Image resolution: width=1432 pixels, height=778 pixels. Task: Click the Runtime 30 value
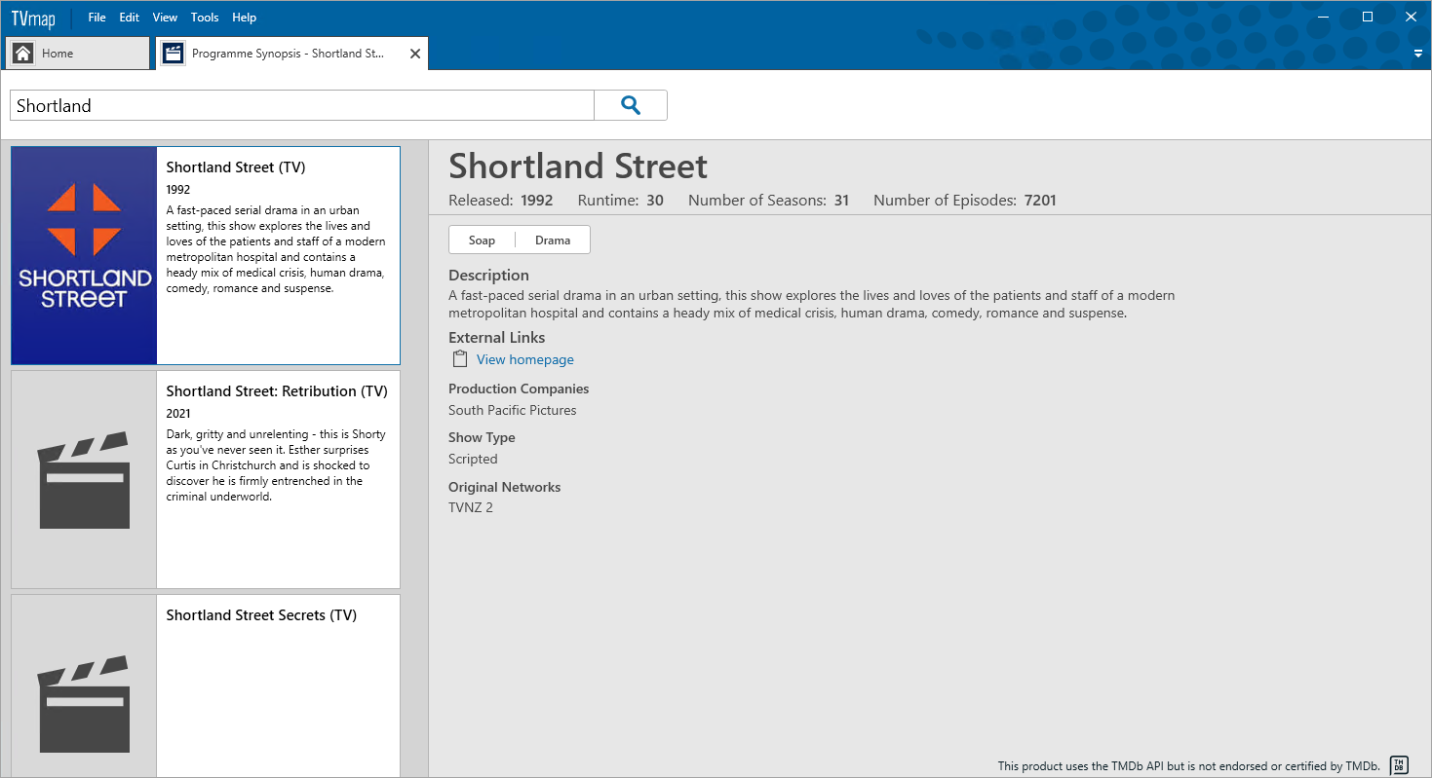point(655,201)
